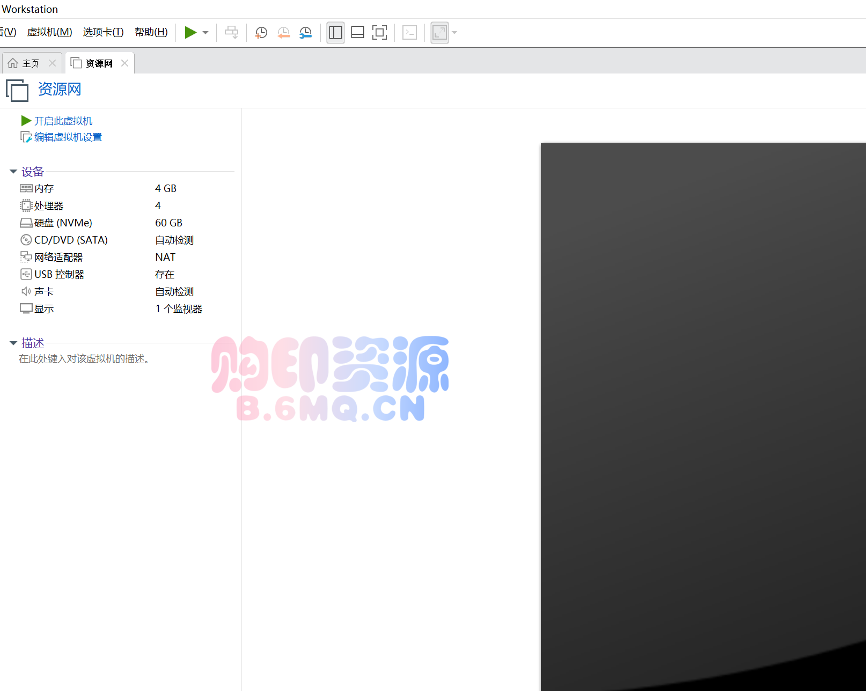Click 开启此虚拟机 link

tap(63, 121)
